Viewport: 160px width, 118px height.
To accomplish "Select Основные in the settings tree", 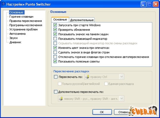I will 17,12.
